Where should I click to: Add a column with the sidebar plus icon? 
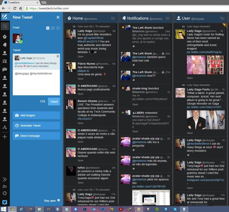point(5,137)
